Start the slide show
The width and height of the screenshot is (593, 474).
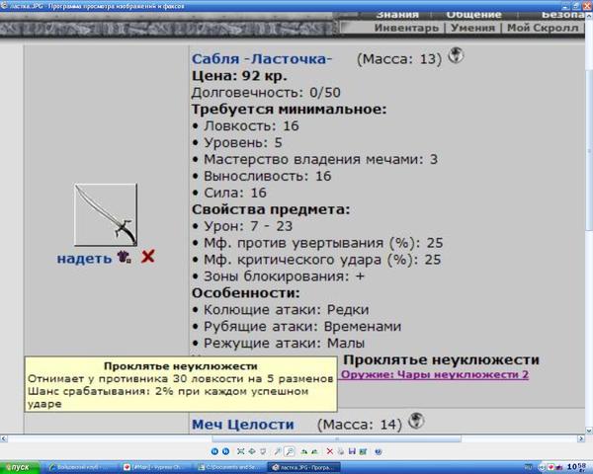pyautogui.click(x=263, y=451)
